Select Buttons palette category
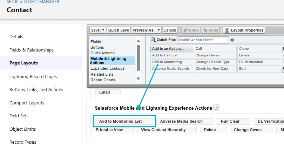 [97, 47]
